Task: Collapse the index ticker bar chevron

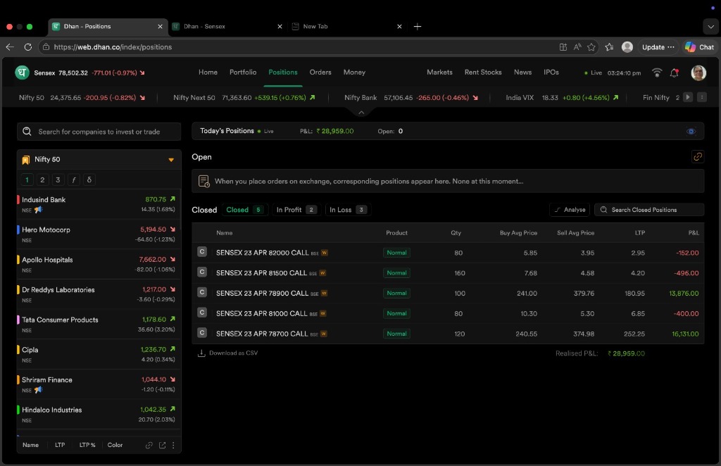Action: [361, 112]
